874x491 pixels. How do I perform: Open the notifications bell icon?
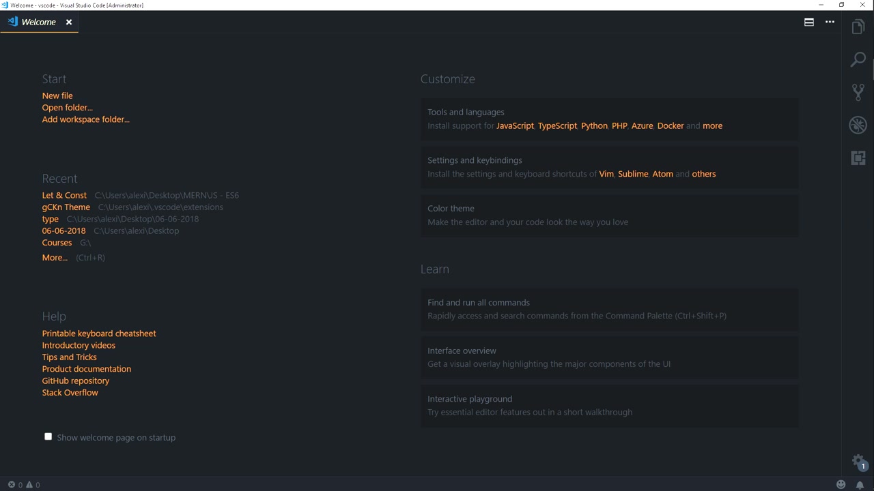(x=860, y=484)
